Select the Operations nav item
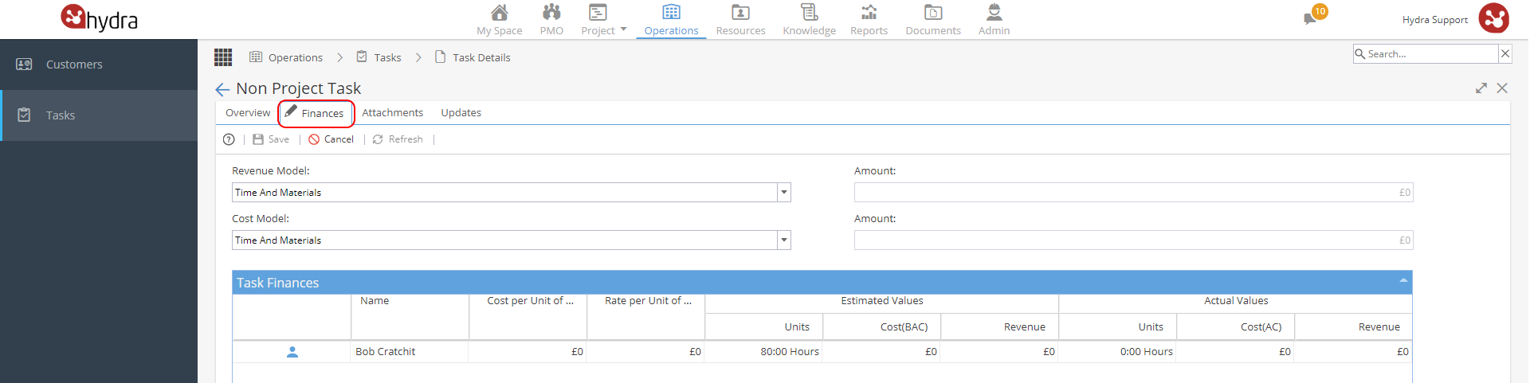Screen dimensions: 1530x383 tap(671, 20)
